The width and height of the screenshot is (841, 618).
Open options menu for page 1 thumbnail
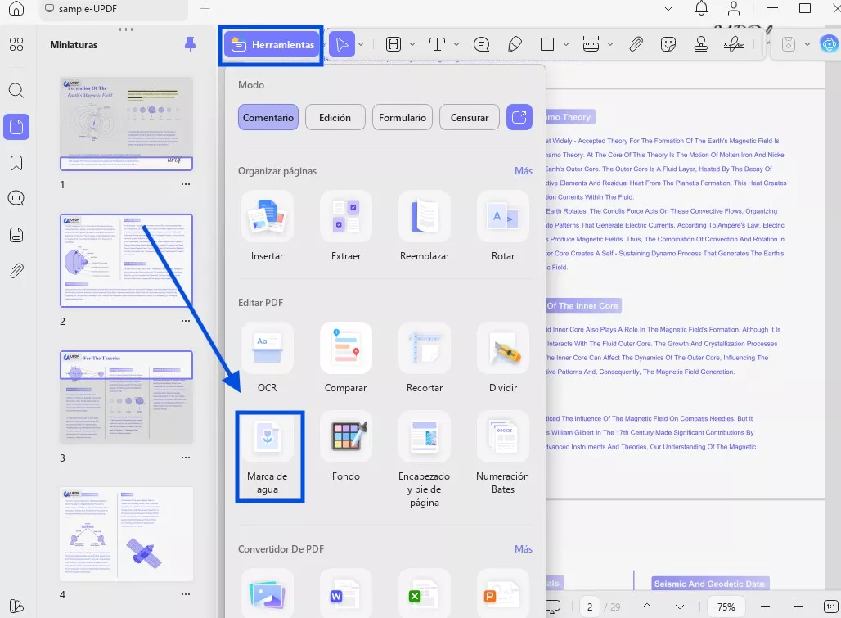(186, 184)
